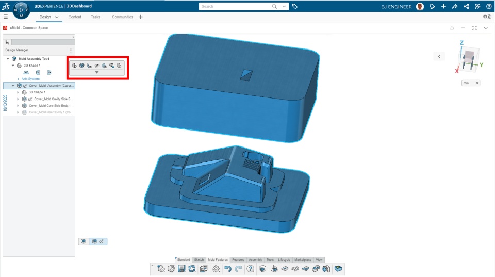Open the search box dropdown arrow
The width and height of the screenshot is (495, 277).
tap(284, 6)
